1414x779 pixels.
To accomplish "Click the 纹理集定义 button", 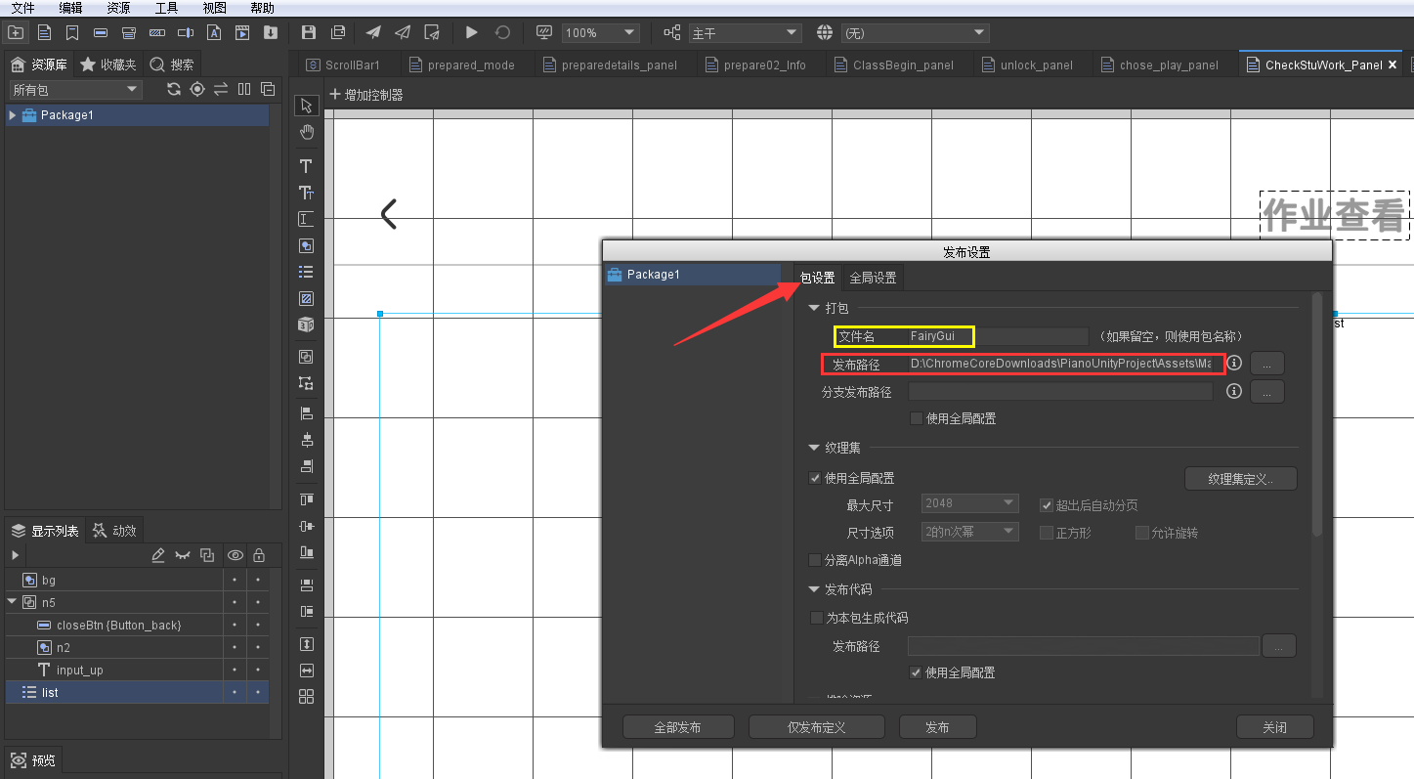I will pos(1240,478).
